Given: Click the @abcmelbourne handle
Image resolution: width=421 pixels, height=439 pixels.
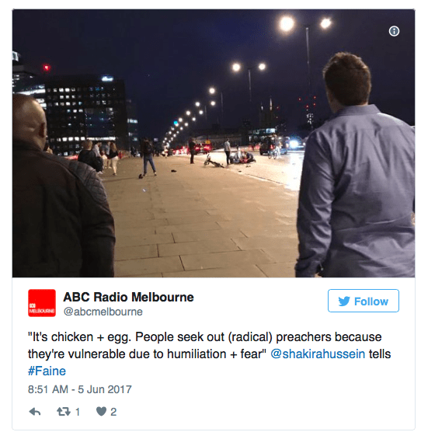Looking at the screenshot, I should click(x=103, y=312).
